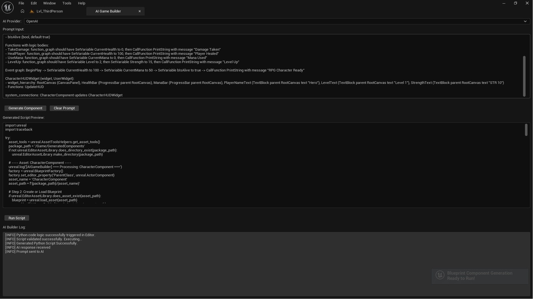Viewport: 533px width, 299px height.
Task: Click the 'Prompt Input:' label
Action: click(x=13, y=29)
